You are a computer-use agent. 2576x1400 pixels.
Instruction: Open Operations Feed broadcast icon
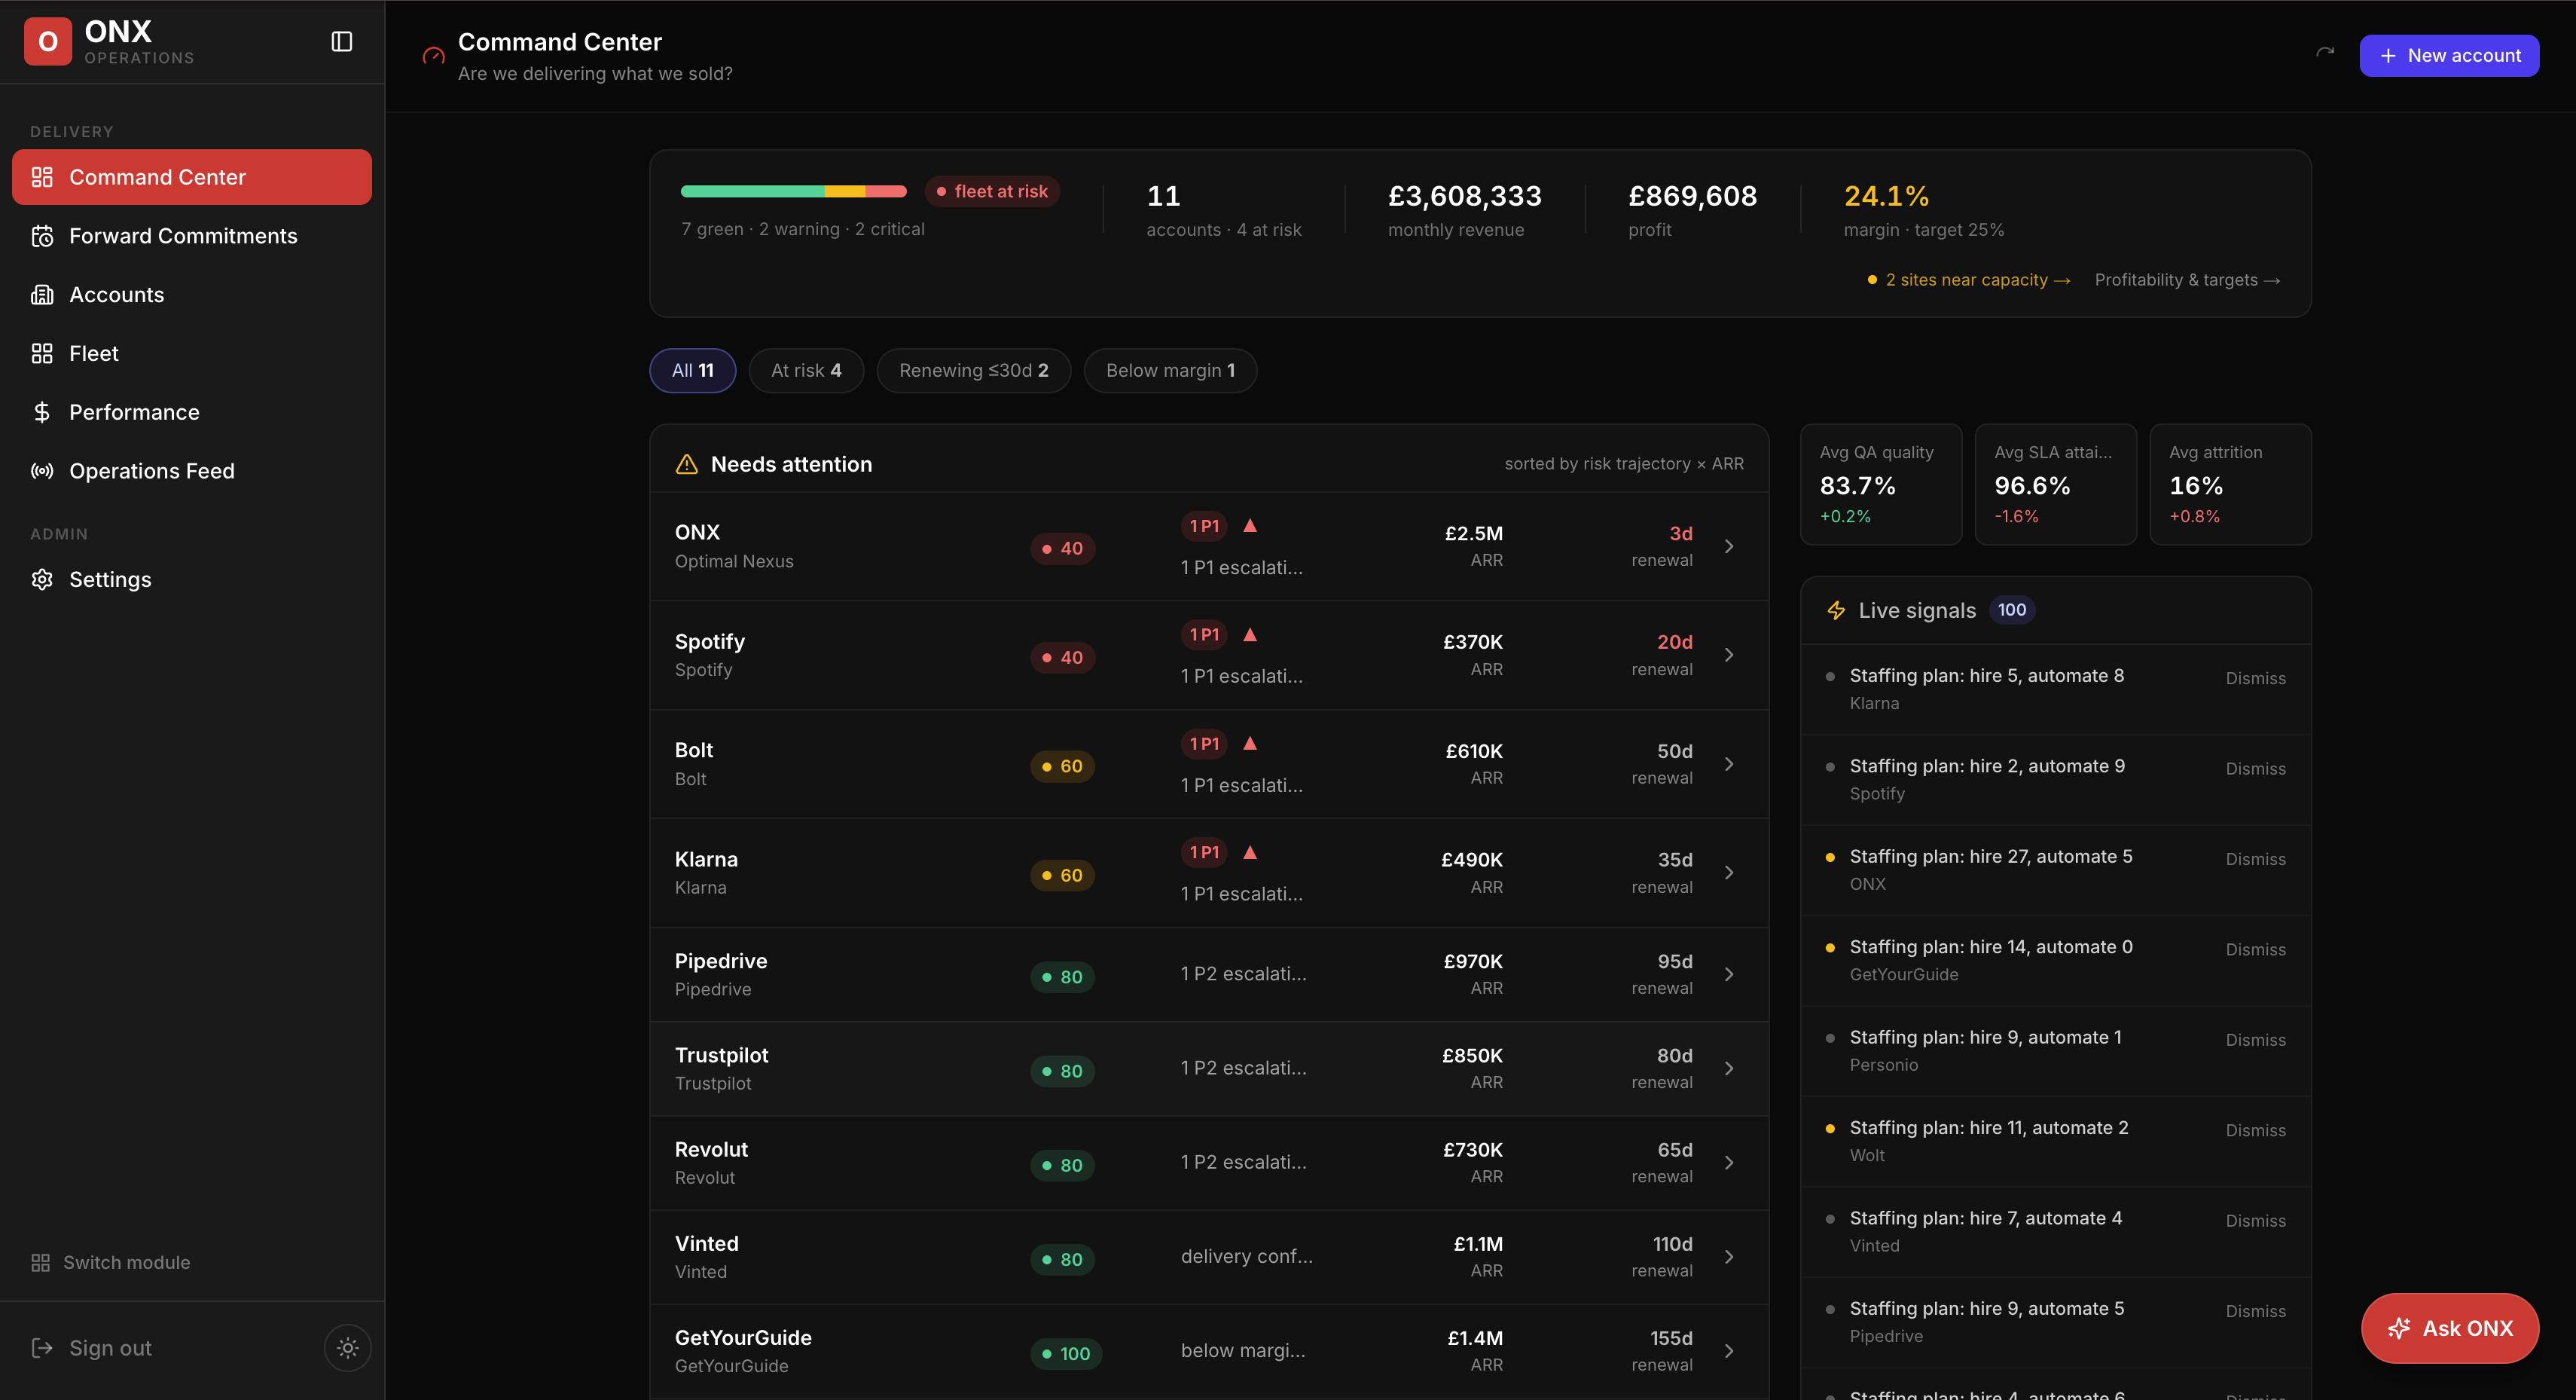[x=42, y=472]
